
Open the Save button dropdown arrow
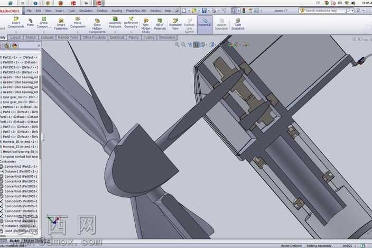209,11
